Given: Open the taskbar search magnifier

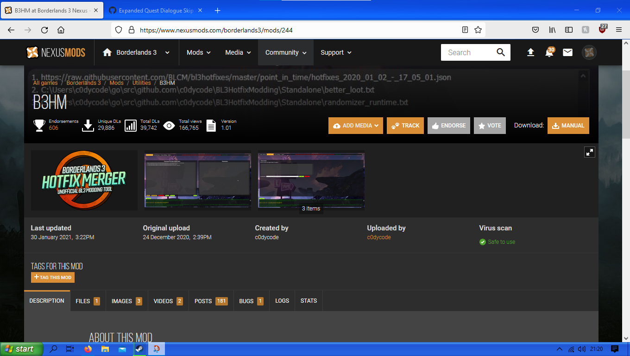Looking at the screenshot, I should tap(53, 349).
